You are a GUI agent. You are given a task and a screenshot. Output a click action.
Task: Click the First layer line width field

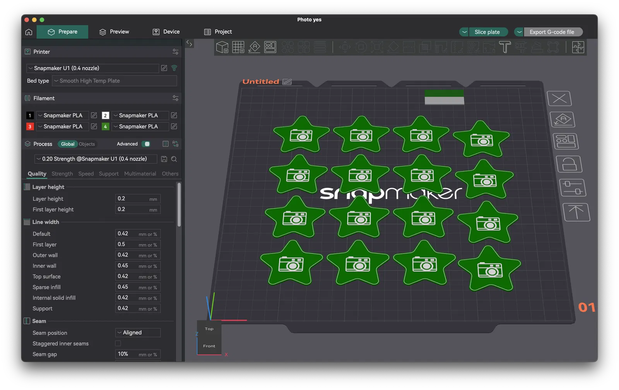coord(138,244)
